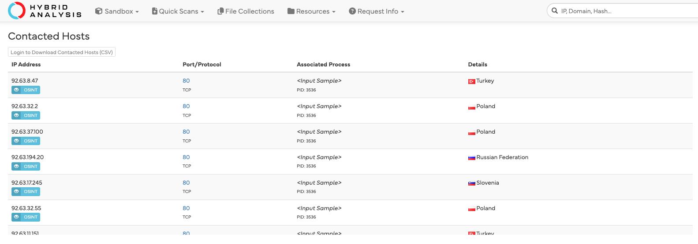Open OSINT for 92.63.8.47
The height and width of the screenshot is (244, 698).
[x=26, y=90]
